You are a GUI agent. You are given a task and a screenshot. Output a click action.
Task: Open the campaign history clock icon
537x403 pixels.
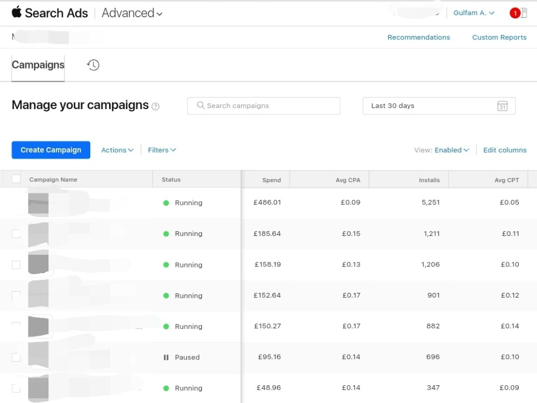click(93, 65)
